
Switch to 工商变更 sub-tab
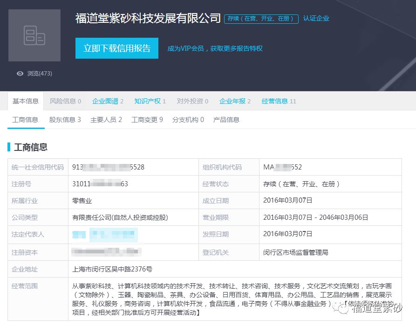pos(147,120)
